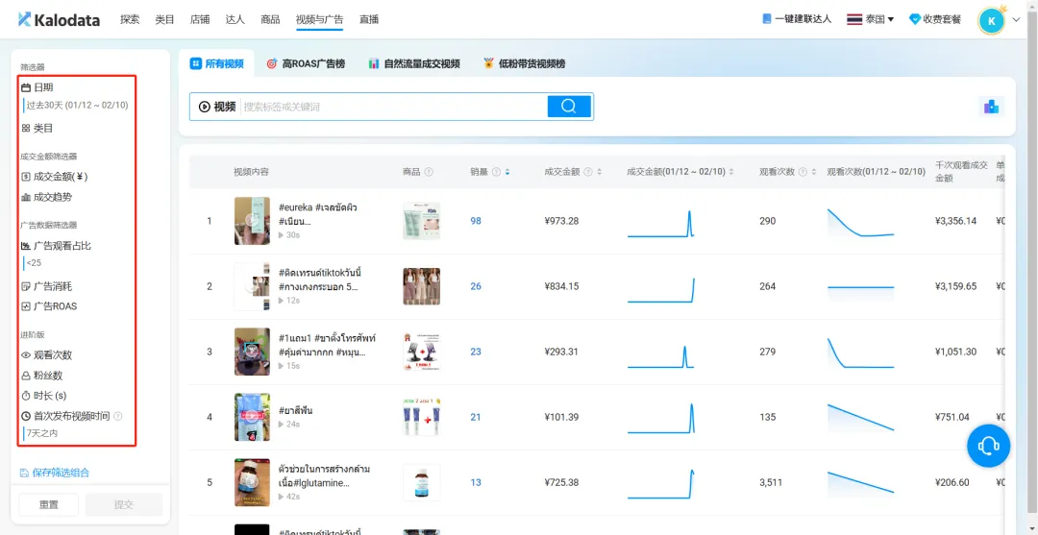
Task: Click the help icon beside 首次发布视频时间
Action: (118, 417)
